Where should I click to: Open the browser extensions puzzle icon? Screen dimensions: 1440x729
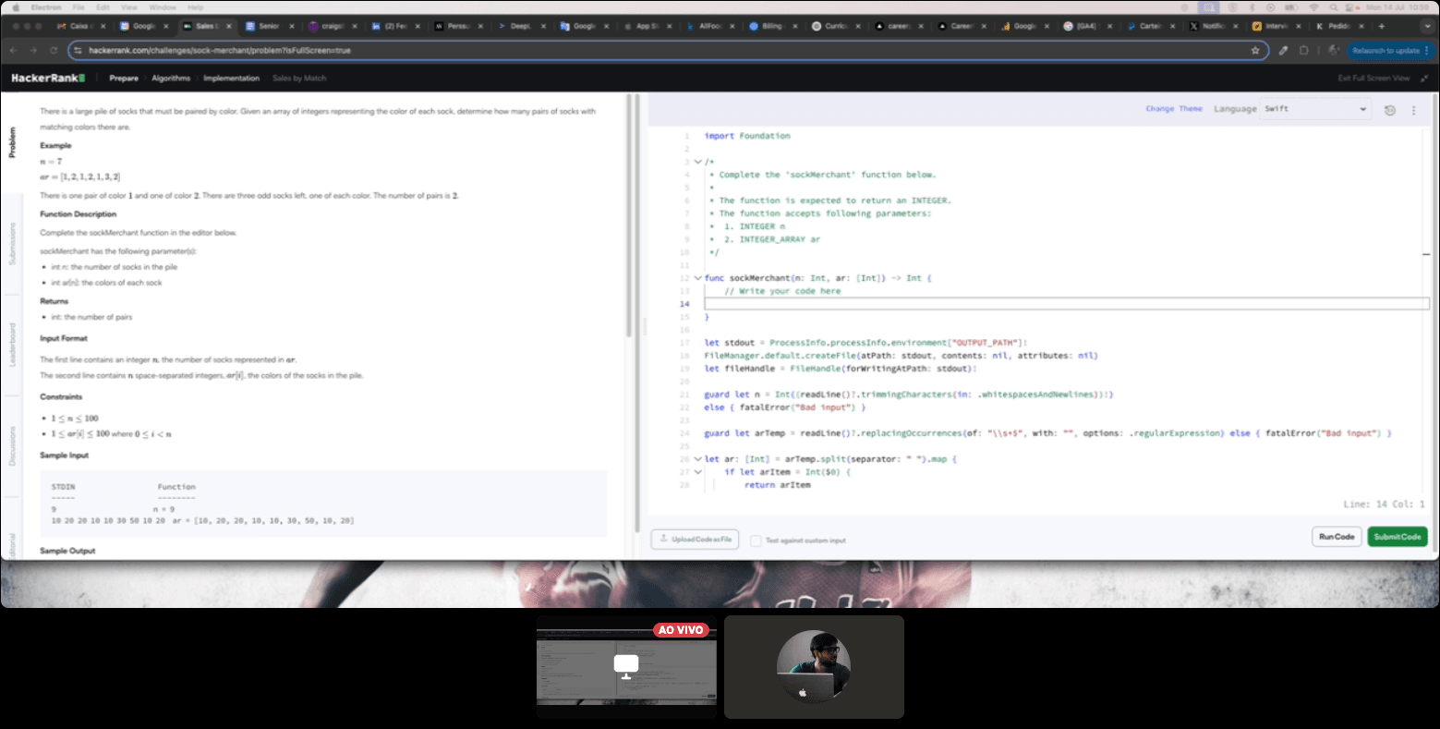[x=1303, y=51]
